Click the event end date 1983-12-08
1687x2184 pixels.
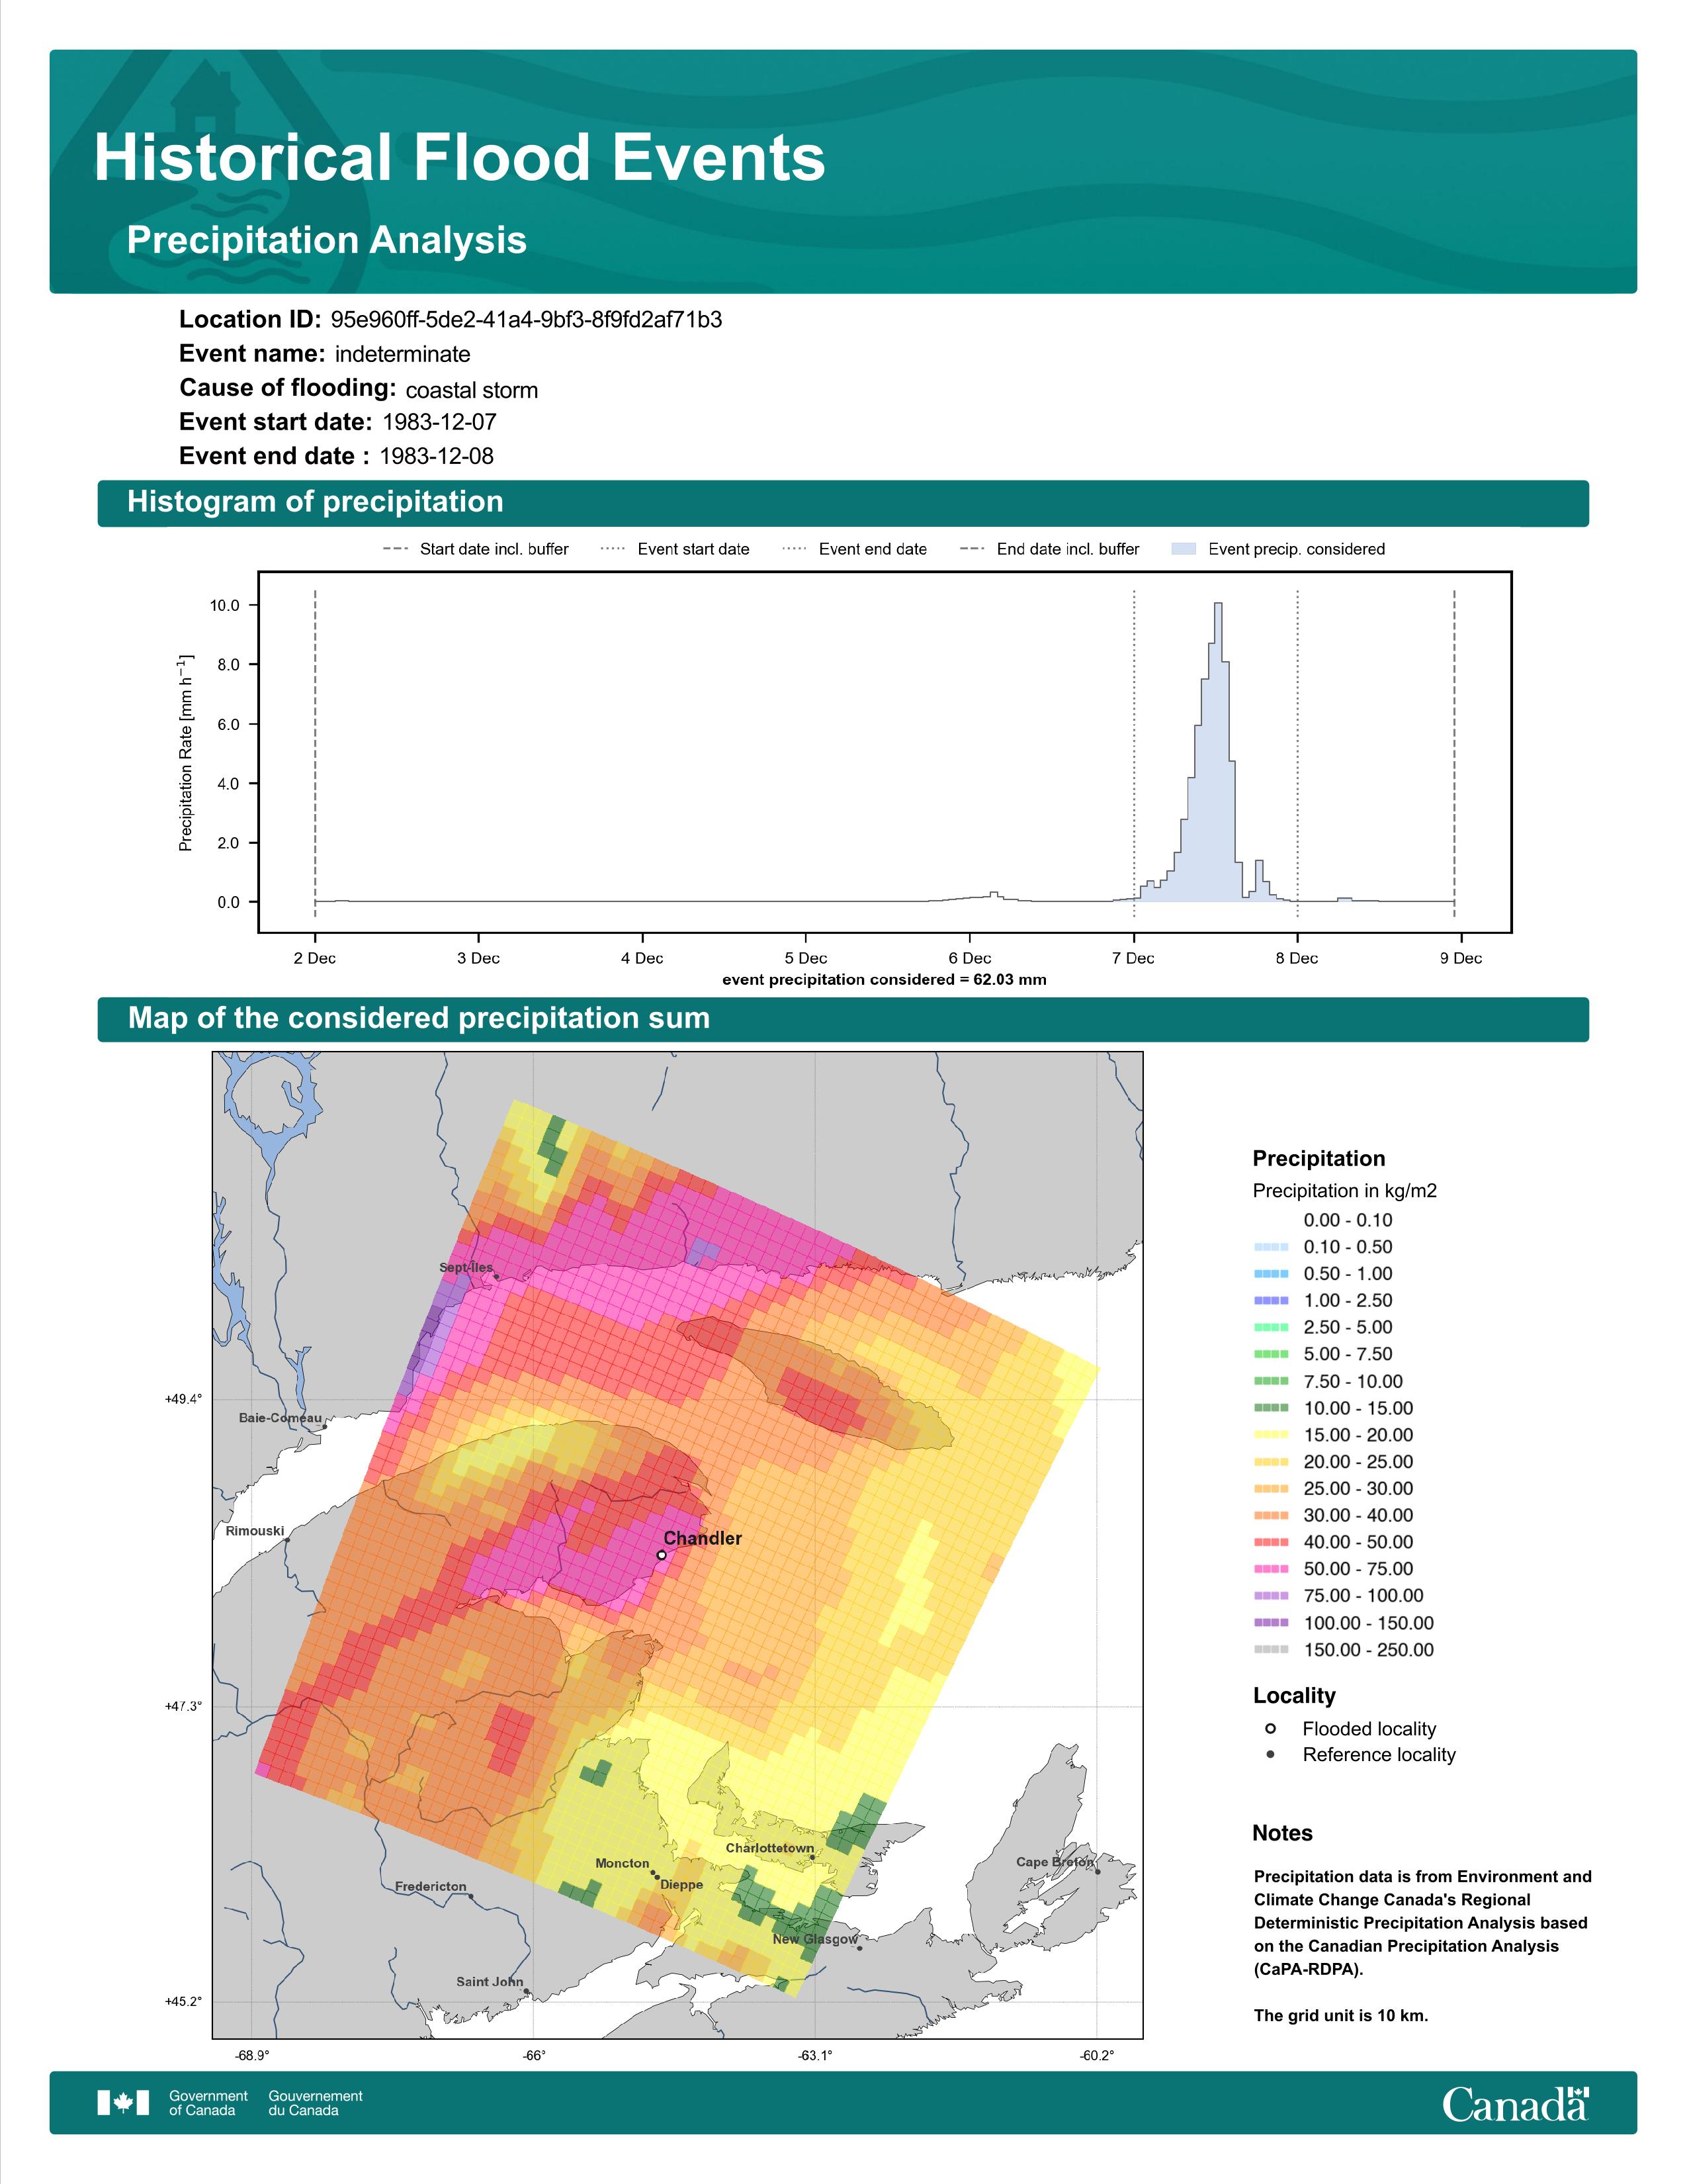pyautogui.click(x=437, y=456)
